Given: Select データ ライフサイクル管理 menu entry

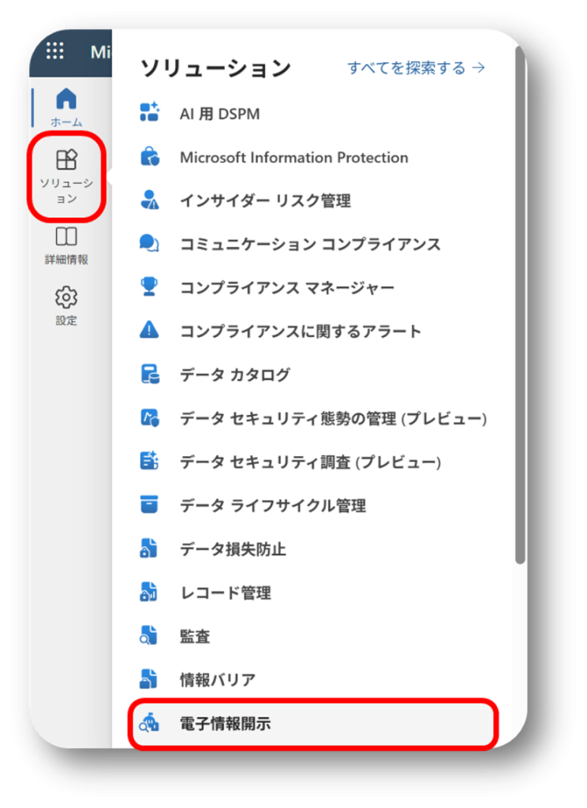Looking at the screenshot, I should pyautogui.click(x=273, y=505).
